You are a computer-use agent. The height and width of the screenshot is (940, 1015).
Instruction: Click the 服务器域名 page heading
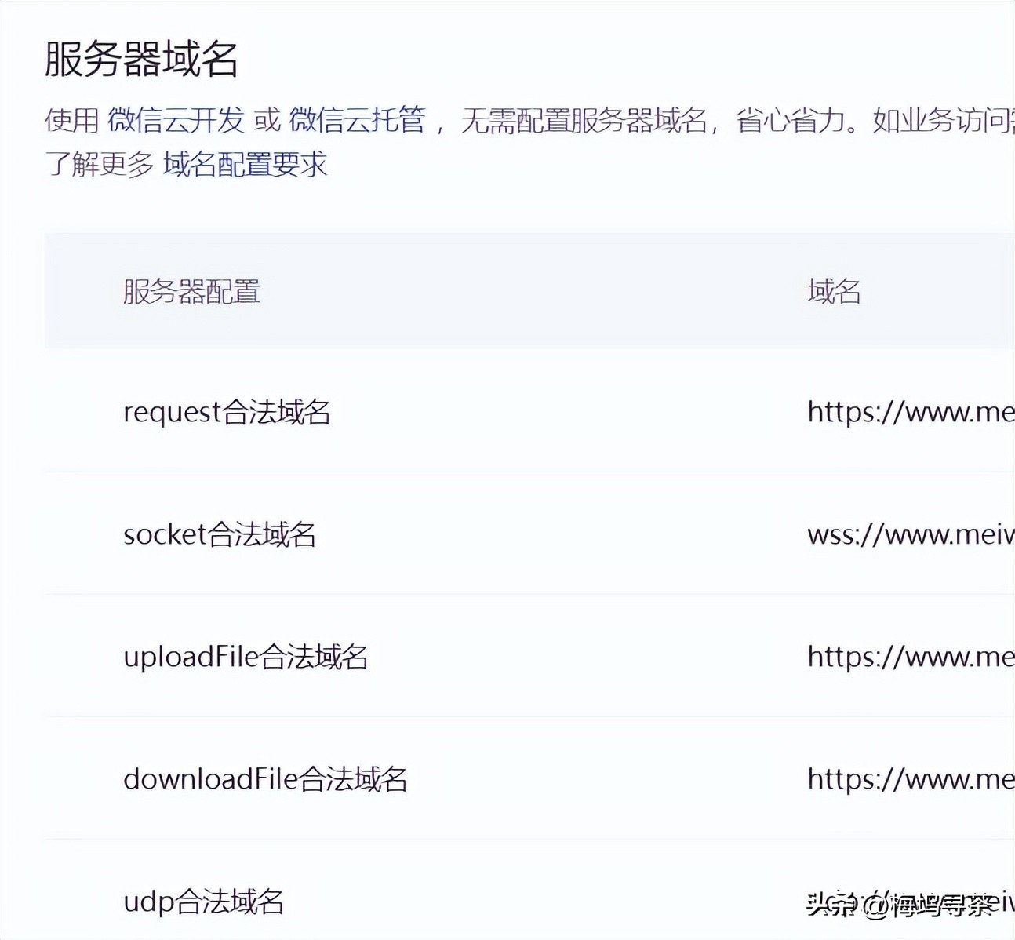[x=141, y=60]
